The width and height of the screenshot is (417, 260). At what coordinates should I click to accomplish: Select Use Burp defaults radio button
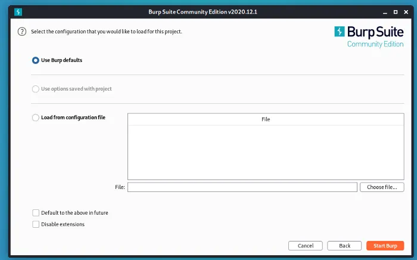tap(35, 60)
